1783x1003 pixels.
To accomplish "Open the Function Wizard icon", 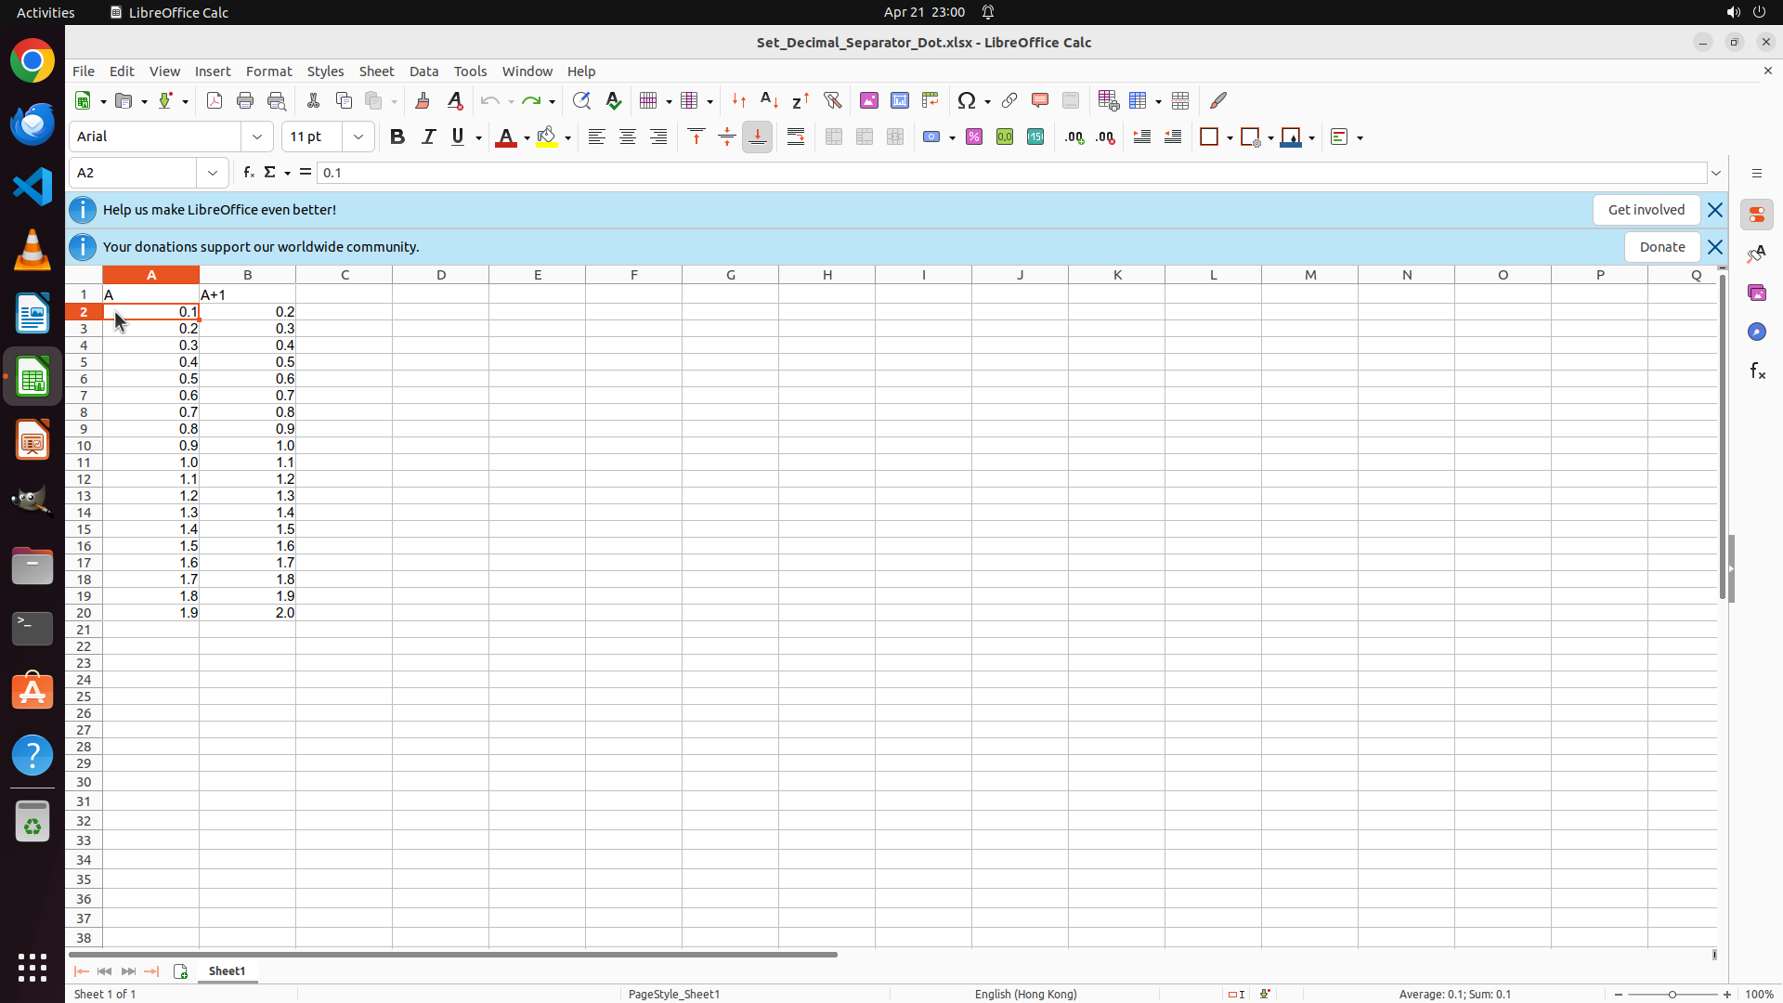I will 248,173.
